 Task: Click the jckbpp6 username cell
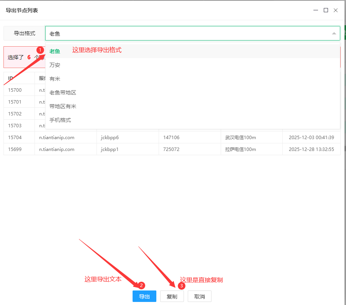(x=110, y=138)
